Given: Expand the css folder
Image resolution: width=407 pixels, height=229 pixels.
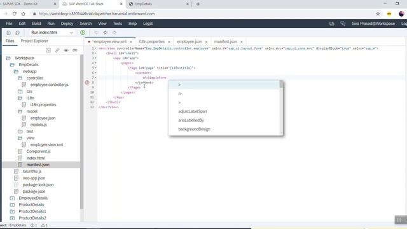Looking at the screenshot, I should (20, 92).
